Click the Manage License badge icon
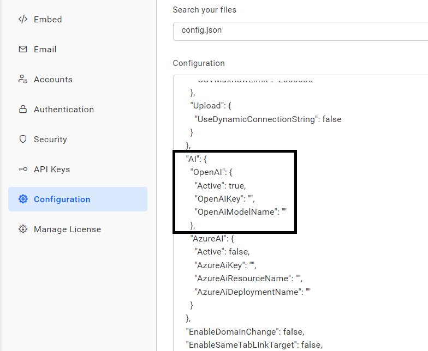 coord(23,229)
